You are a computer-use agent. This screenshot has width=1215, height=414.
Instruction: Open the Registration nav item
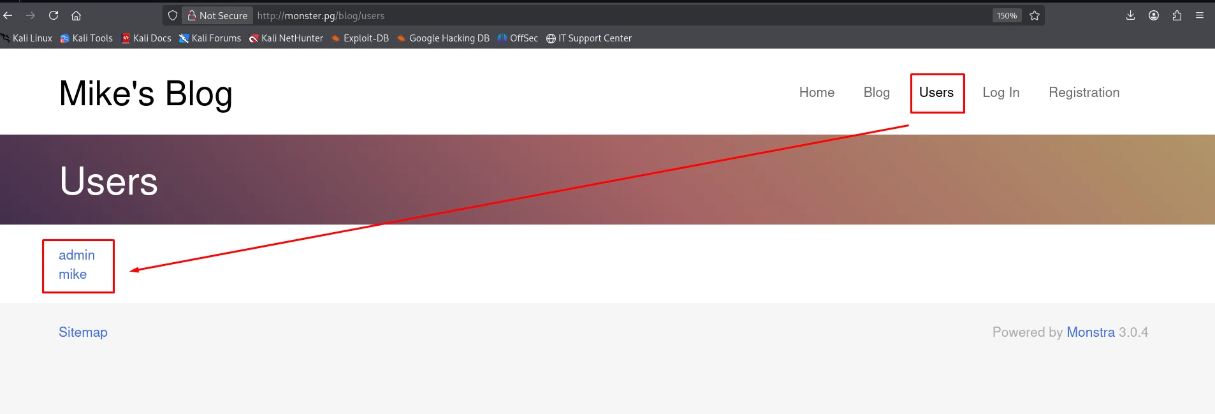pyautogui.click(x=1084, y=92)
